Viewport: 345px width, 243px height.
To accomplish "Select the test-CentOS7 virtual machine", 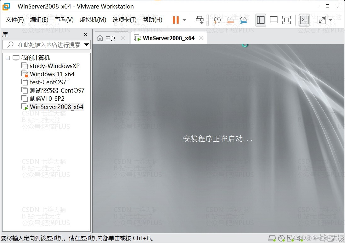I will pos(48,82).
